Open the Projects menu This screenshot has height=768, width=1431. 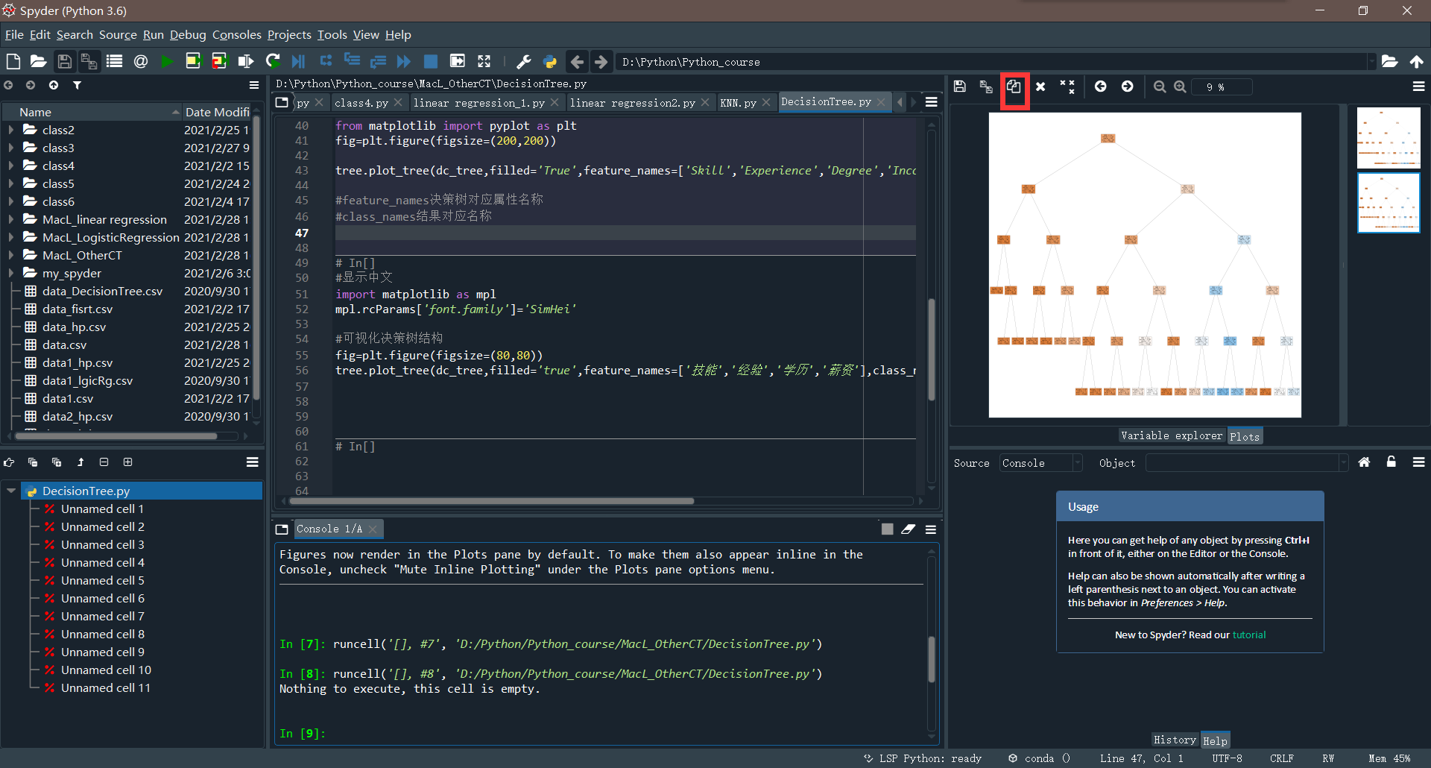[x=289, y=34]
